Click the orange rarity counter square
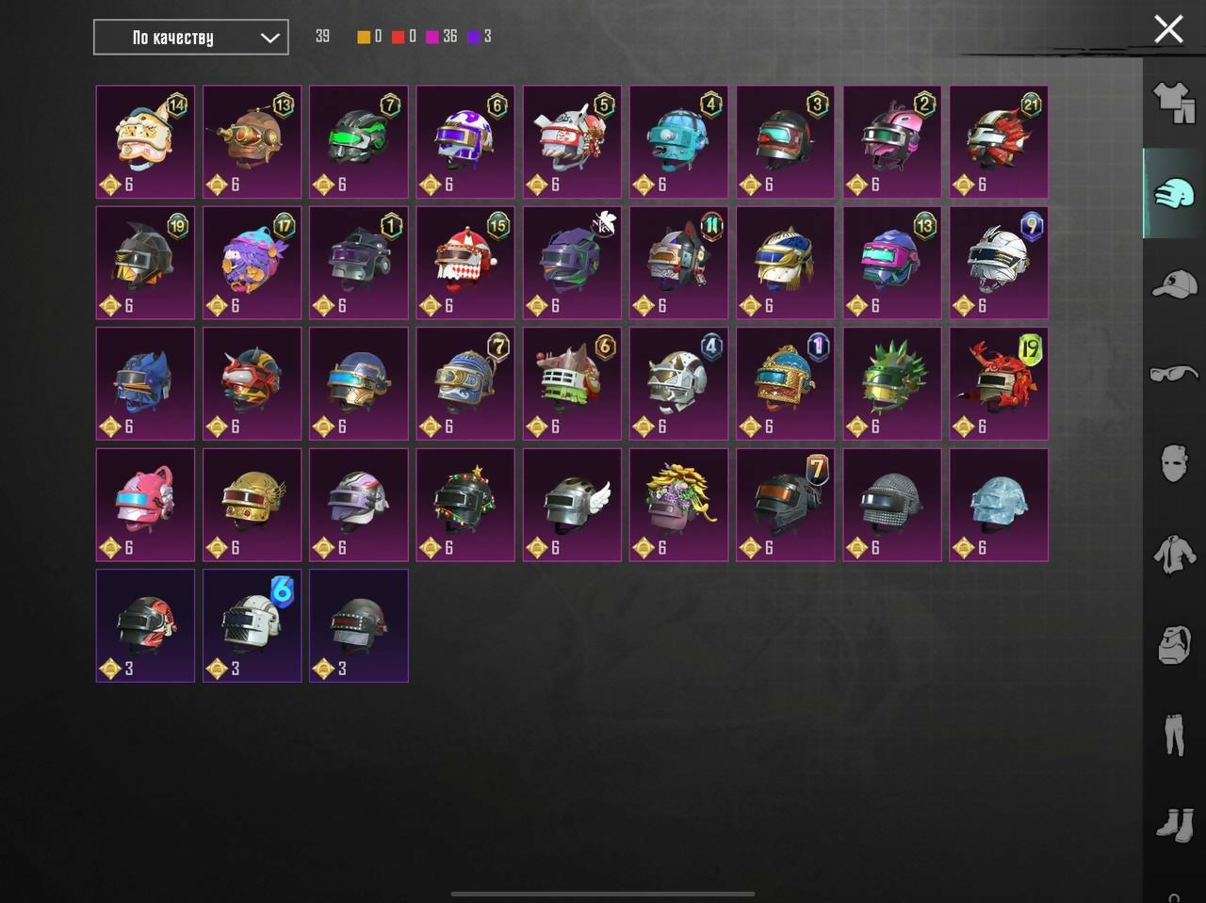The height and width of the screenshot is (903, 1206). 364,37
